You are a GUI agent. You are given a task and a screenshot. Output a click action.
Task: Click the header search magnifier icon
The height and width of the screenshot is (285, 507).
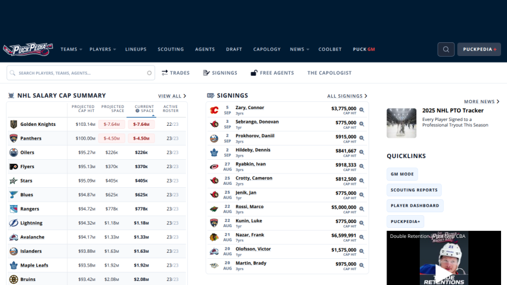446,49
